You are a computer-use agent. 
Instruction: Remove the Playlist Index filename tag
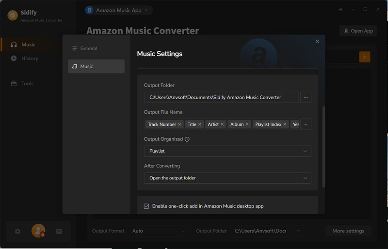(285, 124)
